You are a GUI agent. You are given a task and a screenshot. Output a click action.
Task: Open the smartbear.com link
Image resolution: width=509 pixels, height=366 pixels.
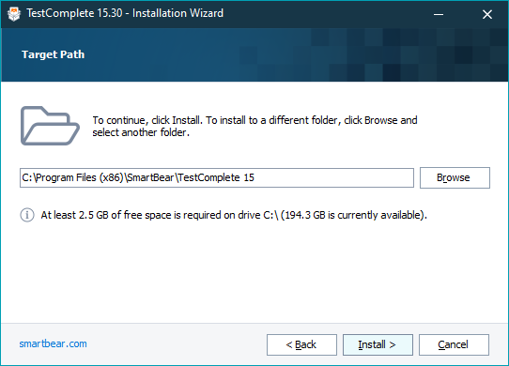(53, 343)
